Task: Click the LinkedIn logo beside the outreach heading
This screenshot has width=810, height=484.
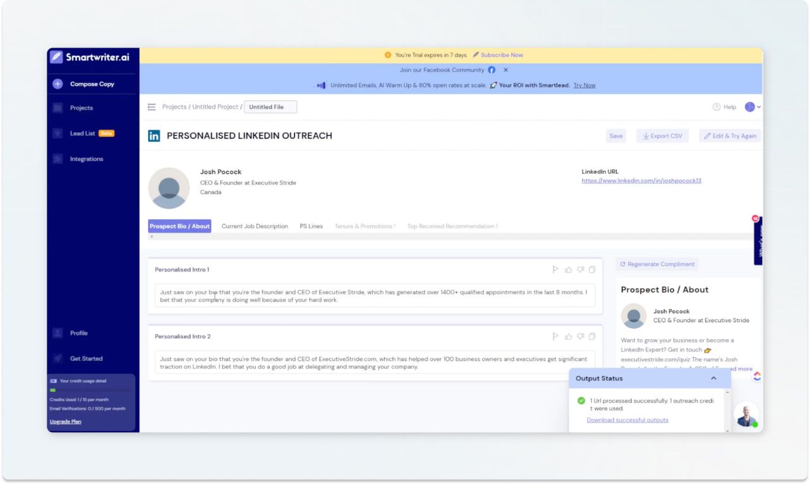Action: tap(154, 136)
